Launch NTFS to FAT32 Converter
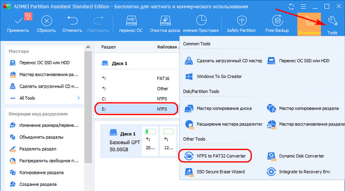 [215, 156]
